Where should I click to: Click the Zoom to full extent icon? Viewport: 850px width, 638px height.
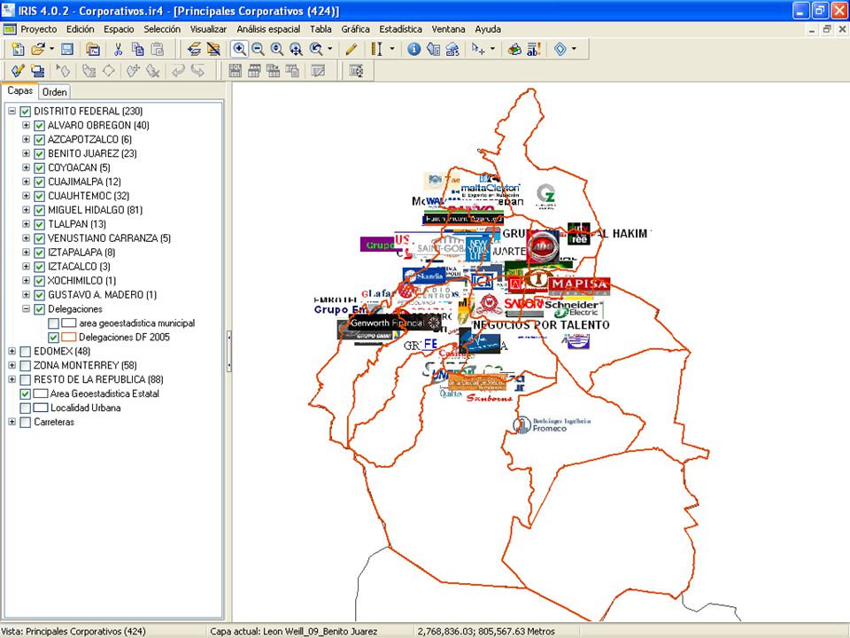click(x=296, y=50)
